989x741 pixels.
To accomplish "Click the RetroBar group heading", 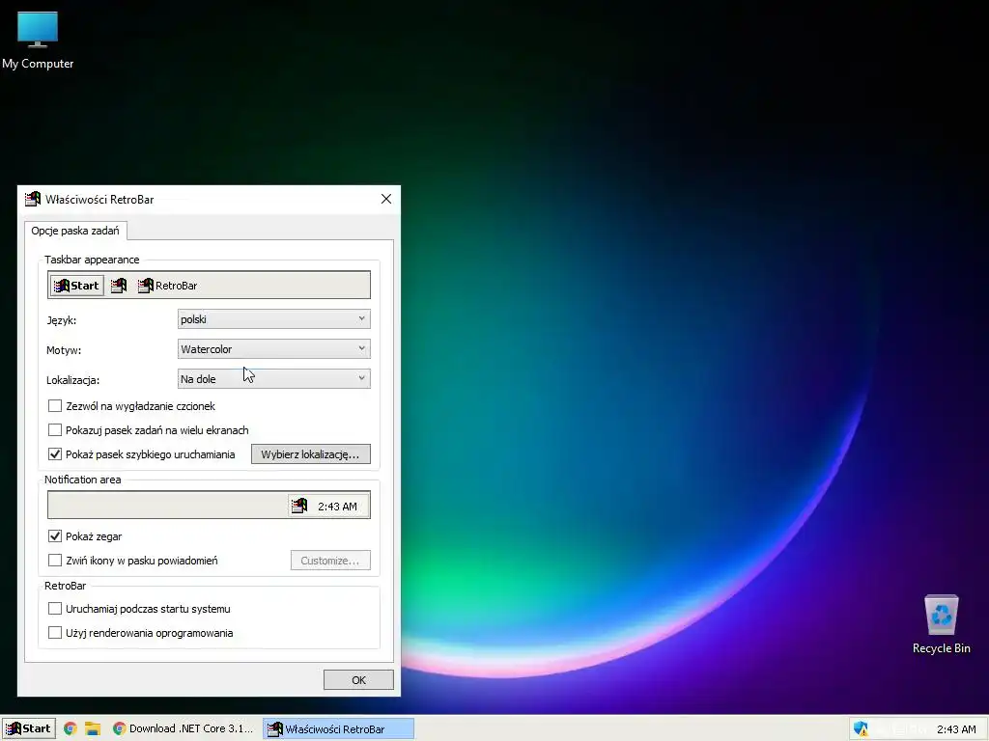I will 65,586.
